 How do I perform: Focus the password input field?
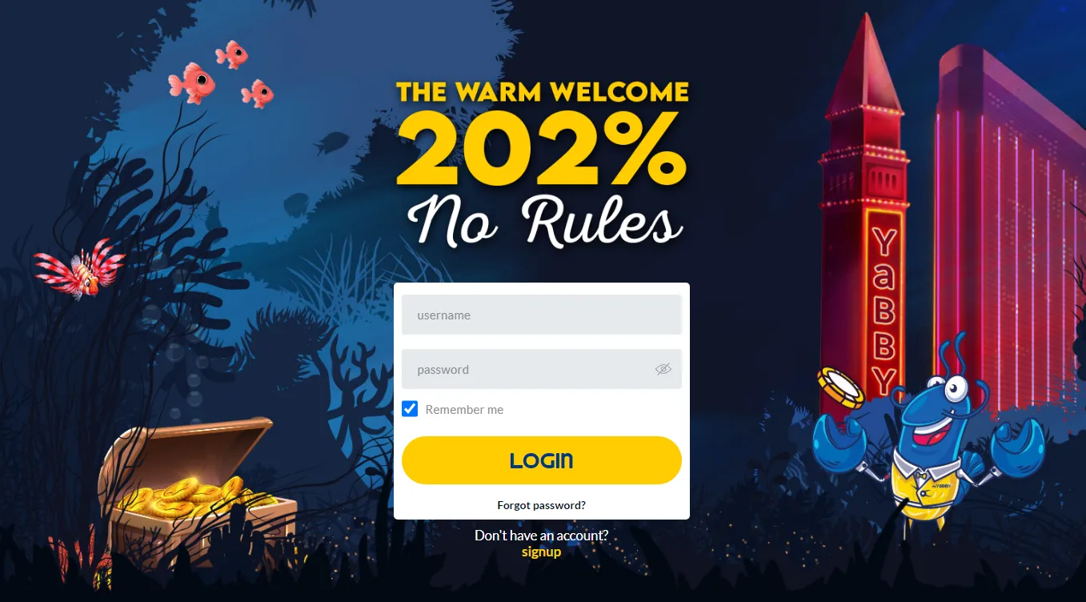tap(542, 369)
